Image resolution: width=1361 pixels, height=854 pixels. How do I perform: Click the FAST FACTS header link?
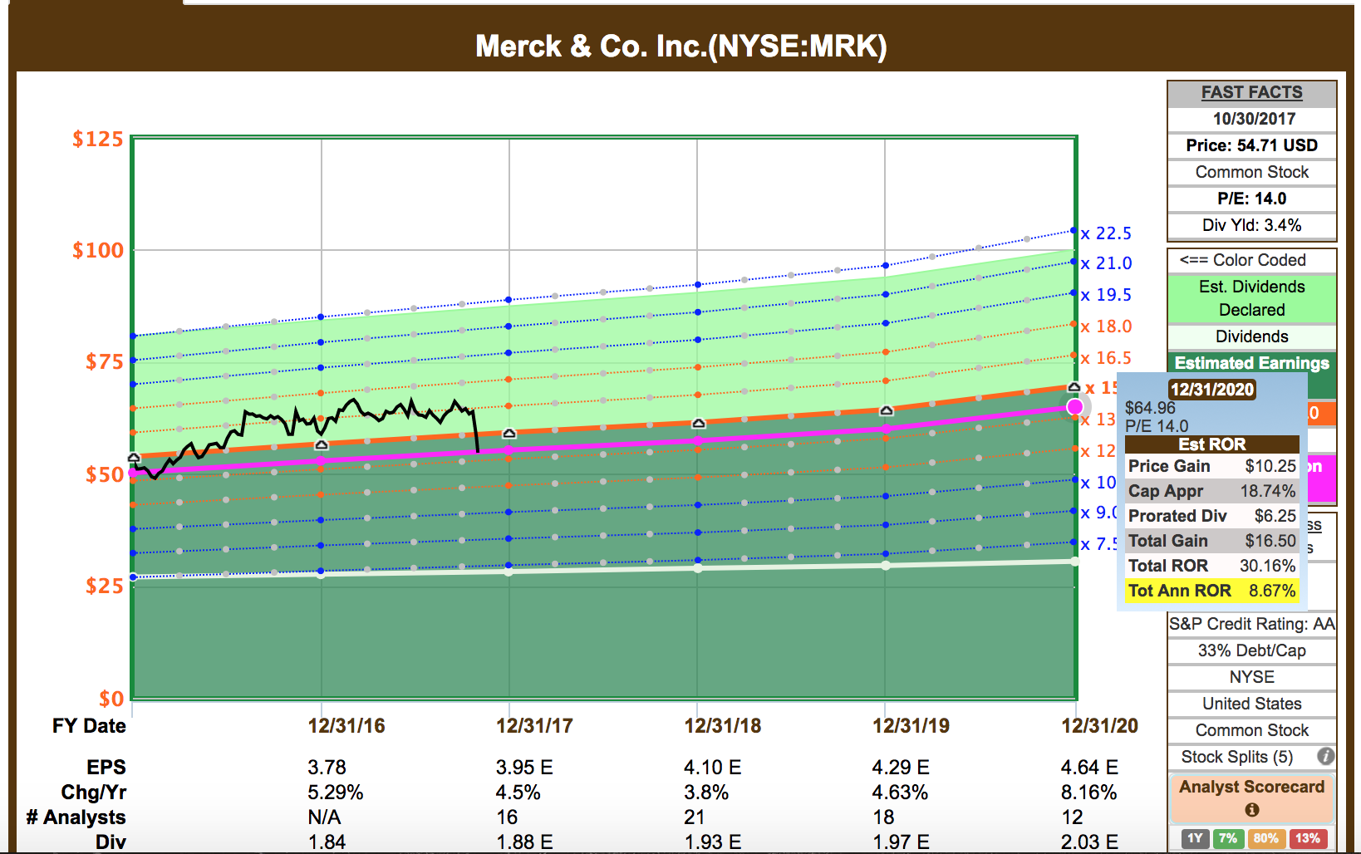[x=1252, y=92]
